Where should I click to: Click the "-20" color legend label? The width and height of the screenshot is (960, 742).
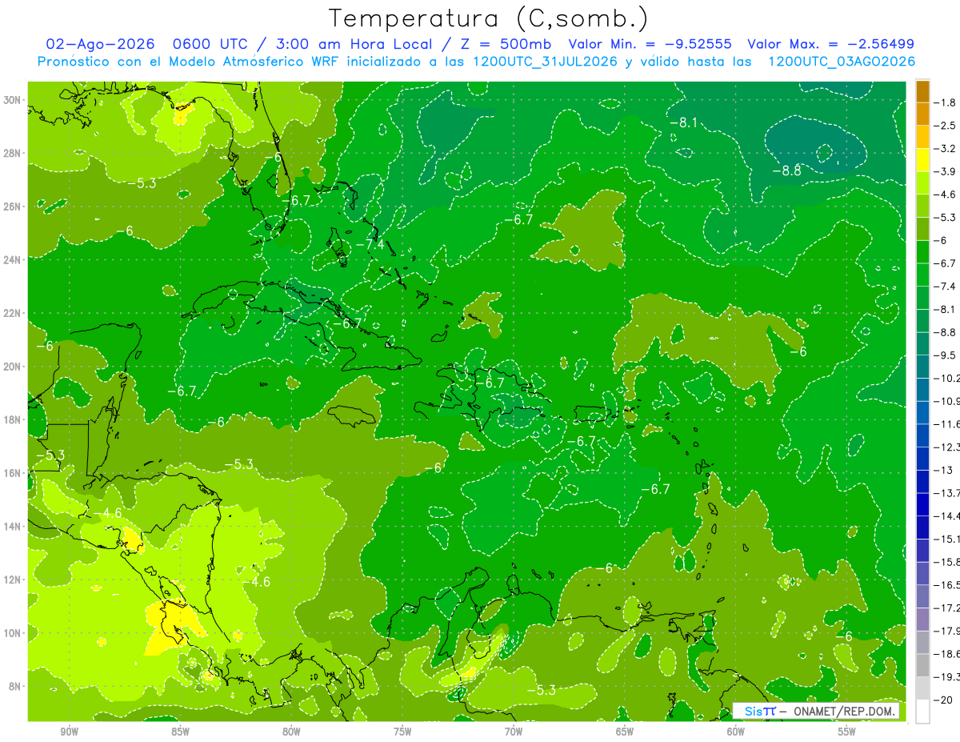(944, 700)
